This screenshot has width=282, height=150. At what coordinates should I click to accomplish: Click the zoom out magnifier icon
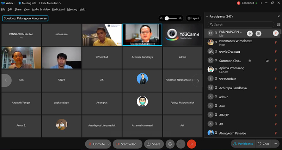161,18
